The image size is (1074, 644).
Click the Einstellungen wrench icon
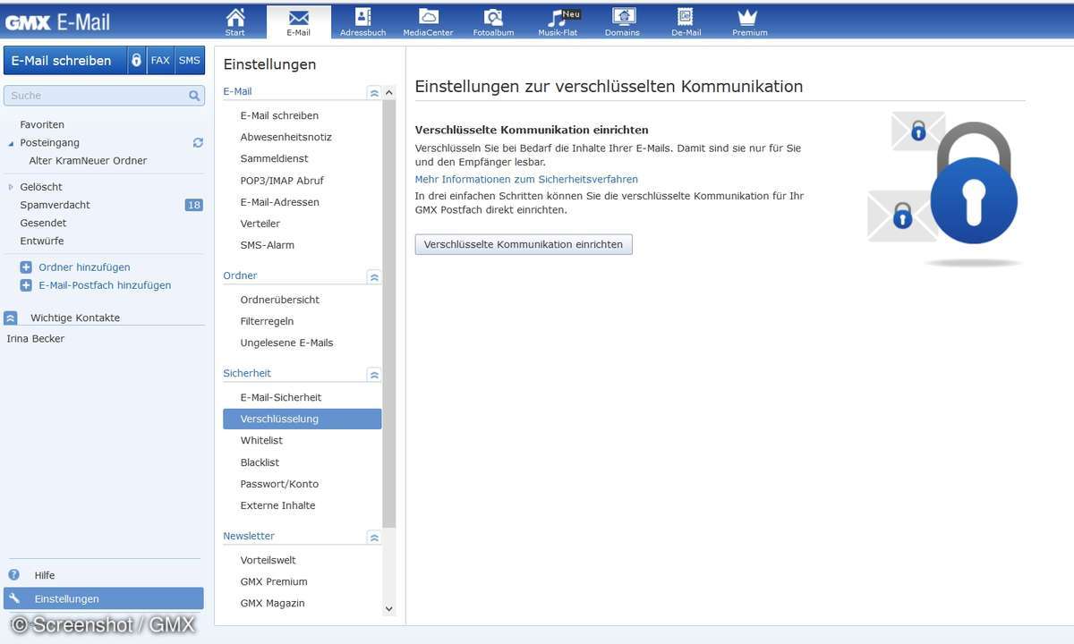pyautogui.click(x=13, y=598)
